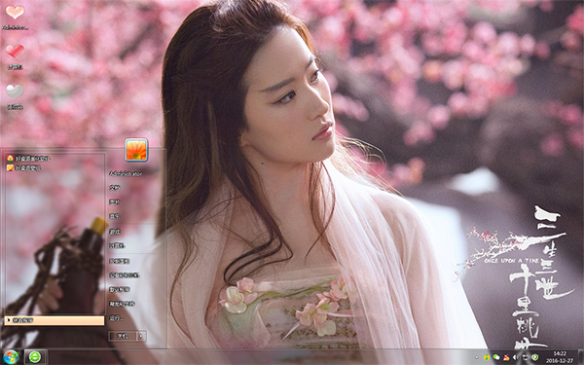Open the green browser icon on taskbar

coord(35,357)
